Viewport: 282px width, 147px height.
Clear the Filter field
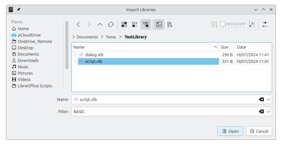(x=261, y=111)
